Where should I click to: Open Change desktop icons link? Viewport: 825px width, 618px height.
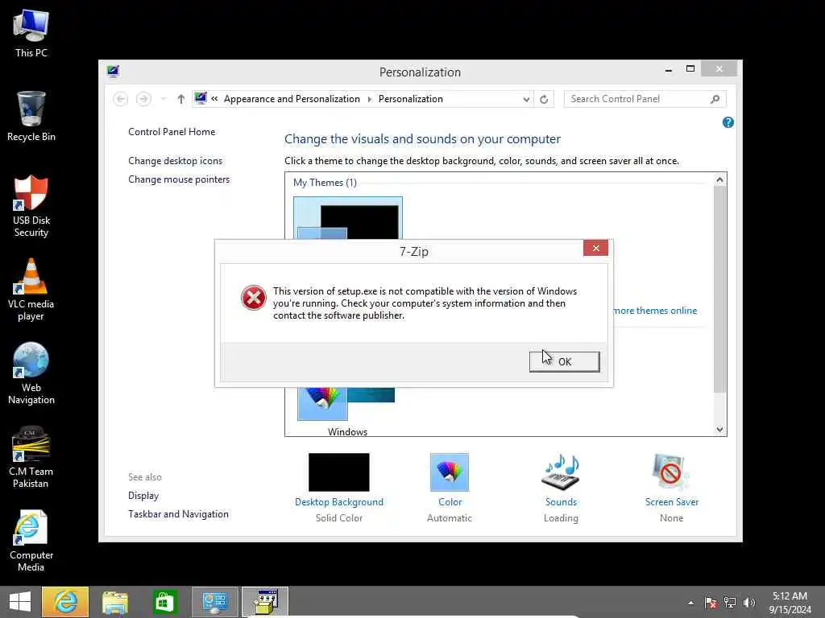(x=175, y=161)
